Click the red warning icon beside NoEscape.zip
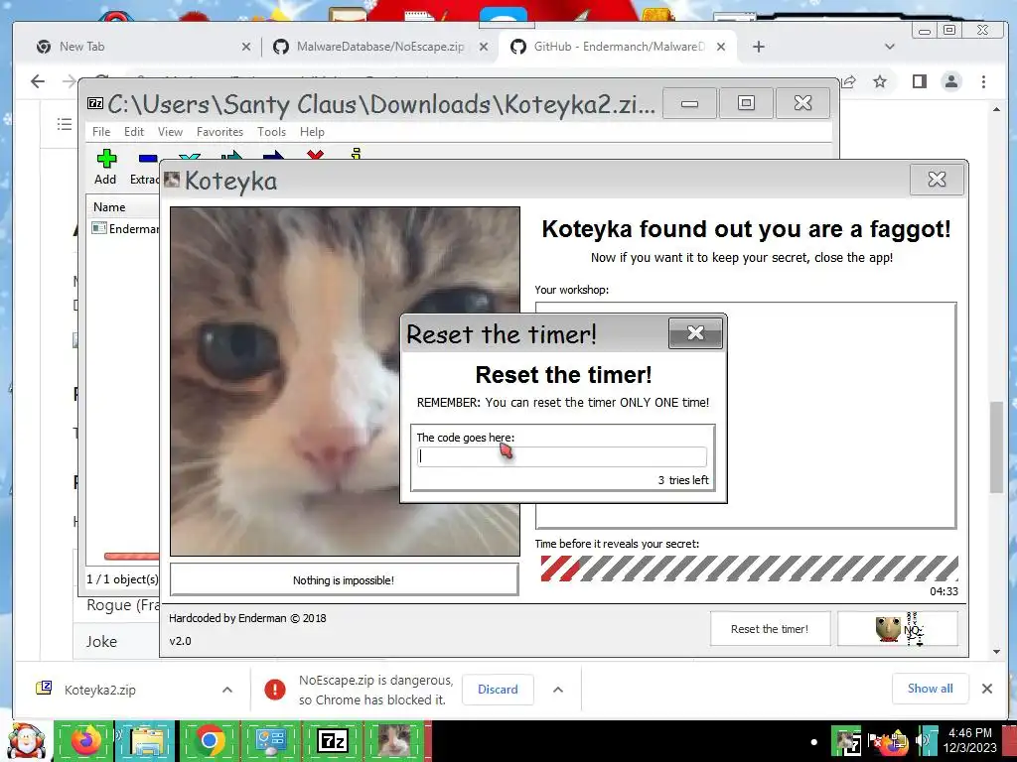Screen dimensions: 1017x762 click(x=275, y=690)
